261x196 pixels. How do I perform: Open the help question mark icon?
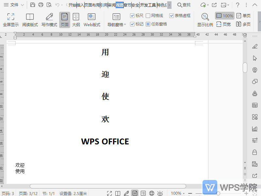pos(237,5)
